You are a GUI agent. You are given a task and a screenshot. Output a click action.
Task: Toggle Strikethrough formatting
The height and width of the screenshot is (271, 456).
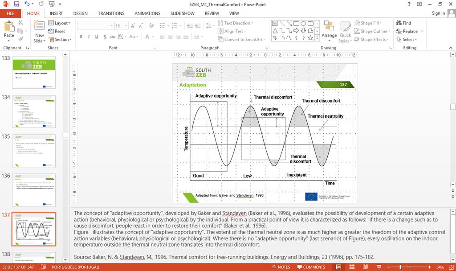[x=113, y=37]
